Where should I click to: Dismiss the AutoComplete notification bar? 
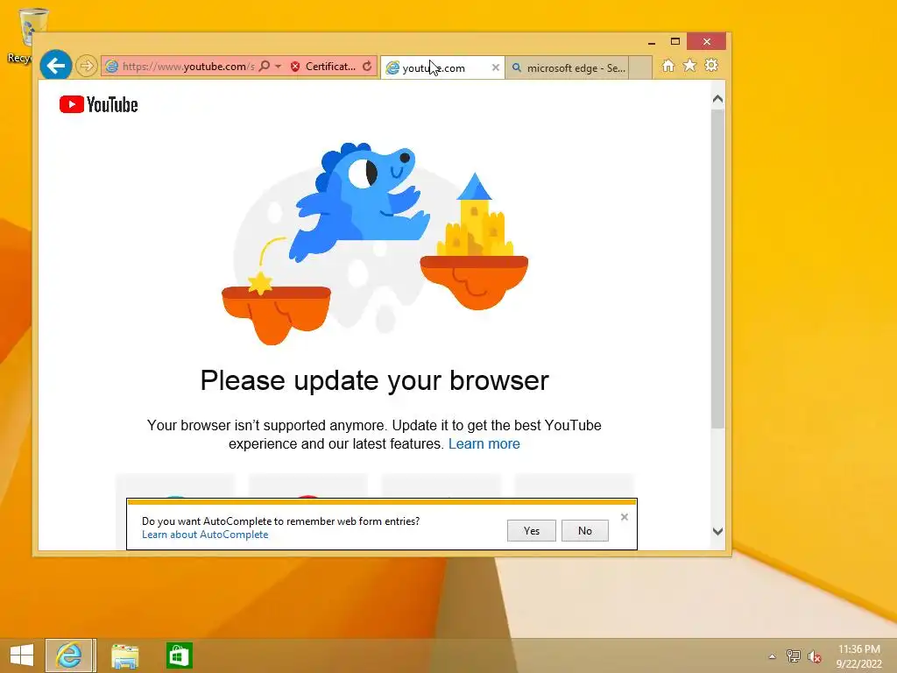[x=624, y=517]
